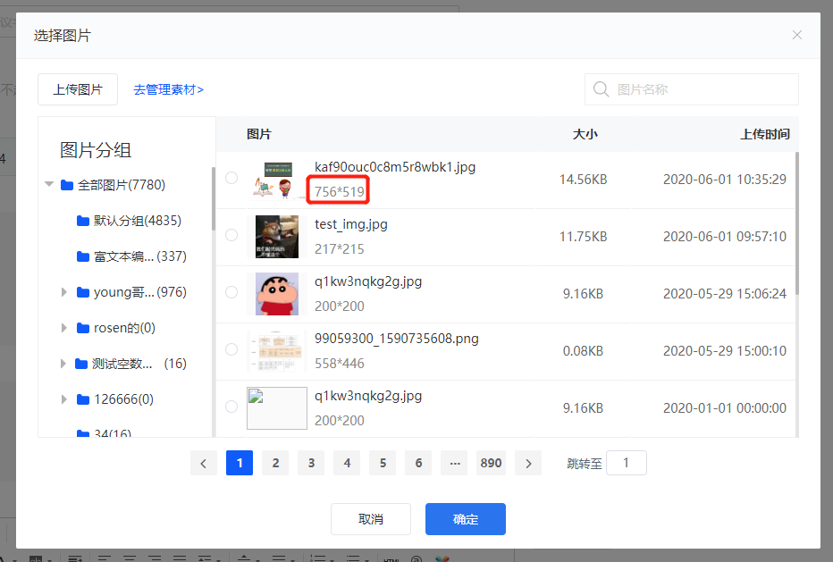Expand the 测试空数...(16) folder
The height and width of the screenshot is (562, 833).
coord(63,364)
